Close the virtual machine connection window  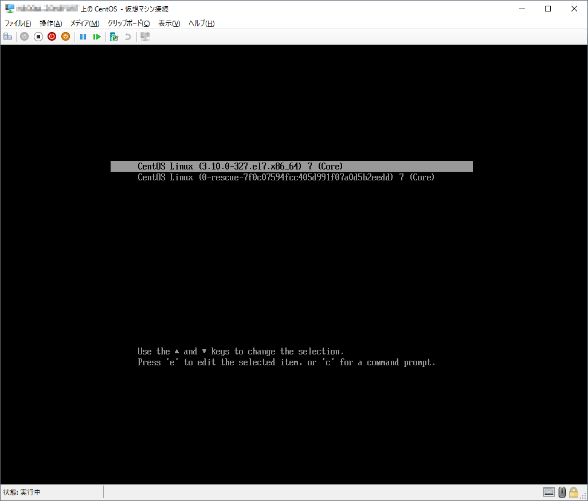pos(574,9)
